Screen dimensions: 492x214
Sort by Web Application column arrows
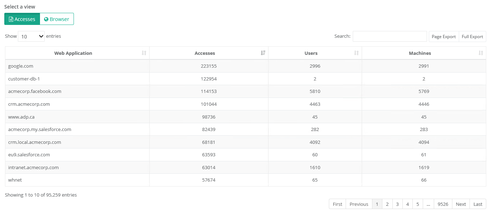pos(144,53)
